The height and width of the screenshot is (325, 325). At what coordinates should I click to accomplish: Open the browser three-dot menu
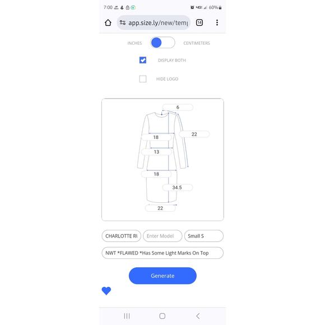pyautogui.click(x=217, y=22)
